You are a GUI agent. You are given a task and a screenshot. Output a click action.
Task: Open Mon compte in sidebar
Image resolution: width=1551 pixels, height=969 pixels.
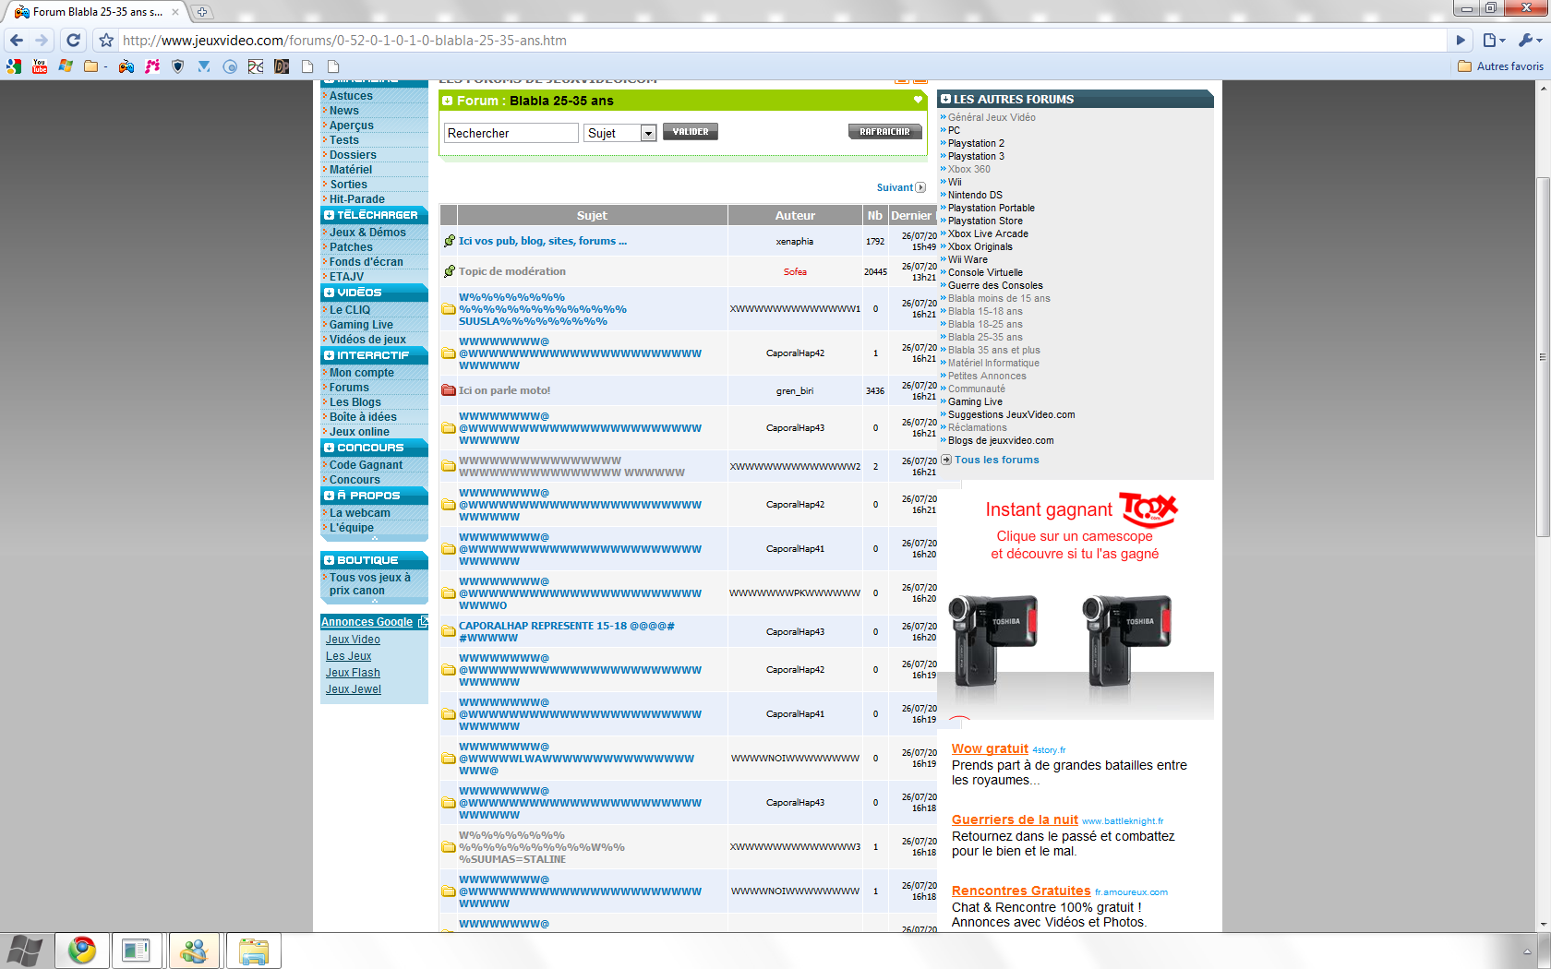click(x=362, y=373)
